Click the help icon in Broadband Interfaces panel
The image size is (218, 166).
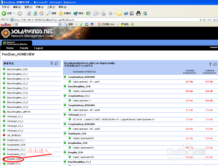210,64
